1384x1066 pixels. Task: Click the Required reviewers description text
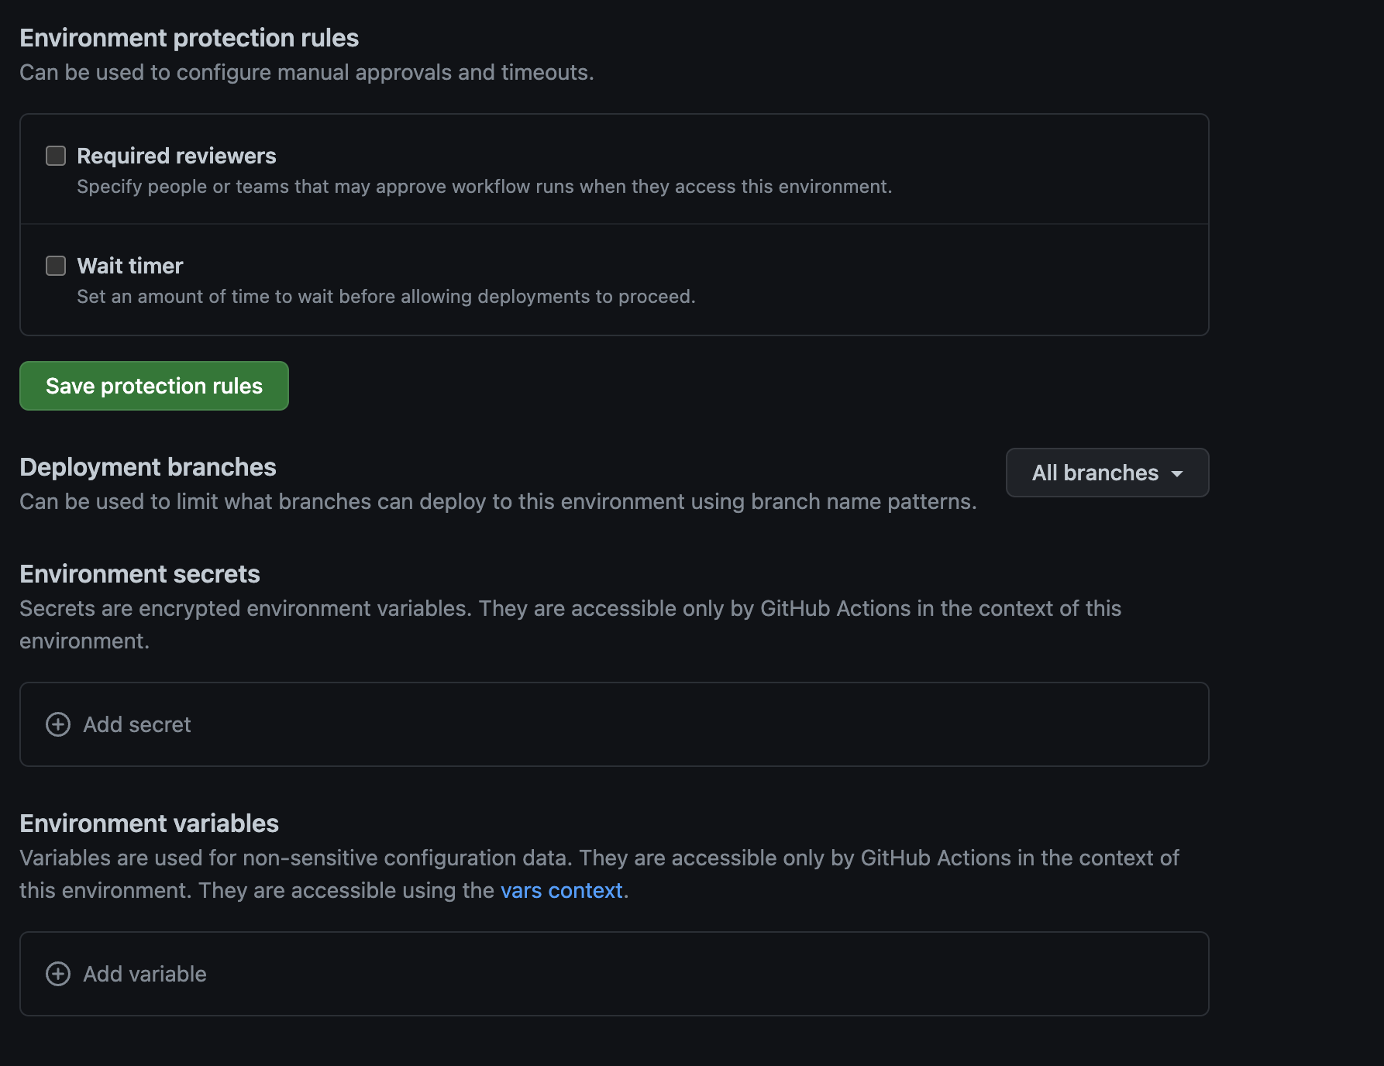(x=484, y=187)
